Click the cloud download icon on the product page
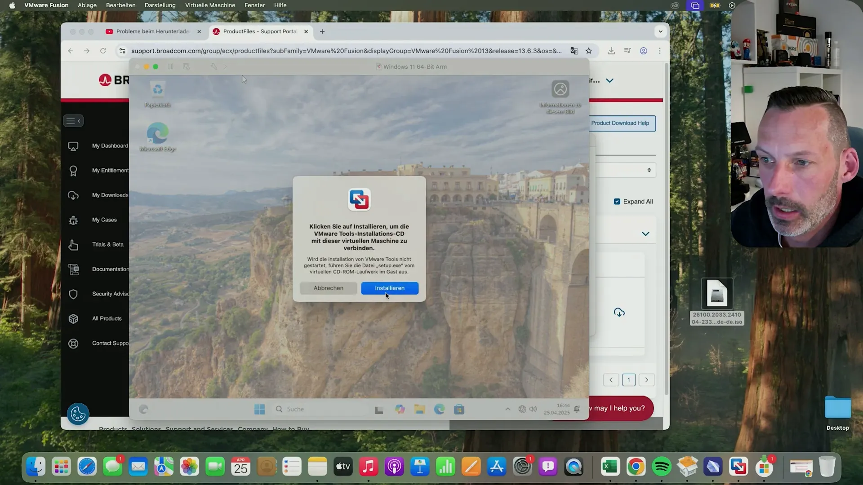 click(x=619, y=313)
